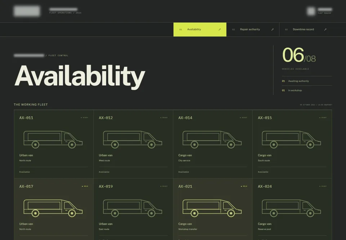The image size is (346, 240).
Task: Select the AX-012 van illustration
Action: (x=132, y=140)
